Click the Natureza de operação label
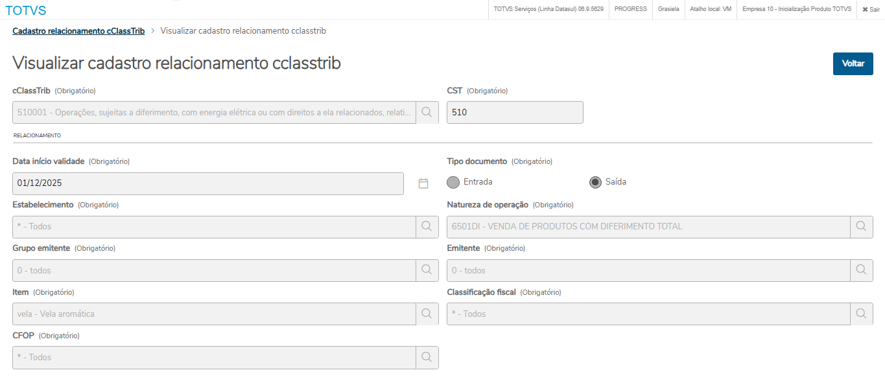885x392 pixels. (488, 205)
